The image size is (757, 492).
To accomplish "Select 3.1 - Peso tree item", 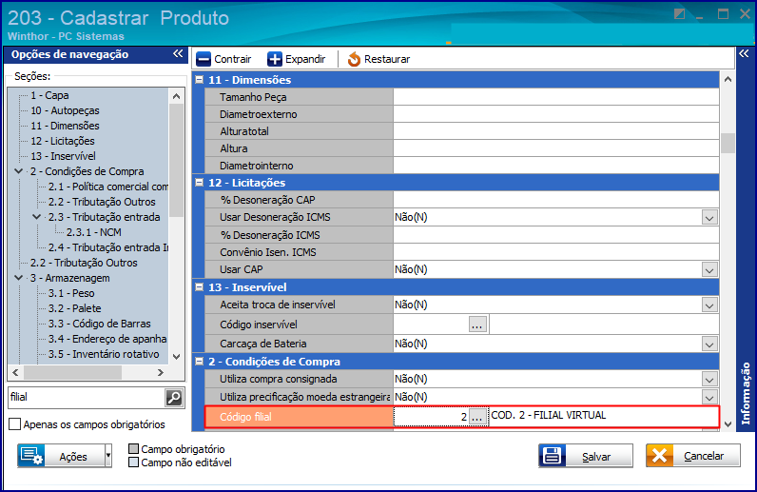I will coord(71,293).
